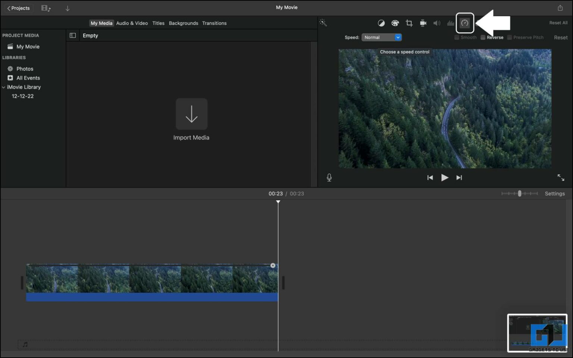
Task: Adjust the timeline zoom slider
Action: tap(520, 193)
